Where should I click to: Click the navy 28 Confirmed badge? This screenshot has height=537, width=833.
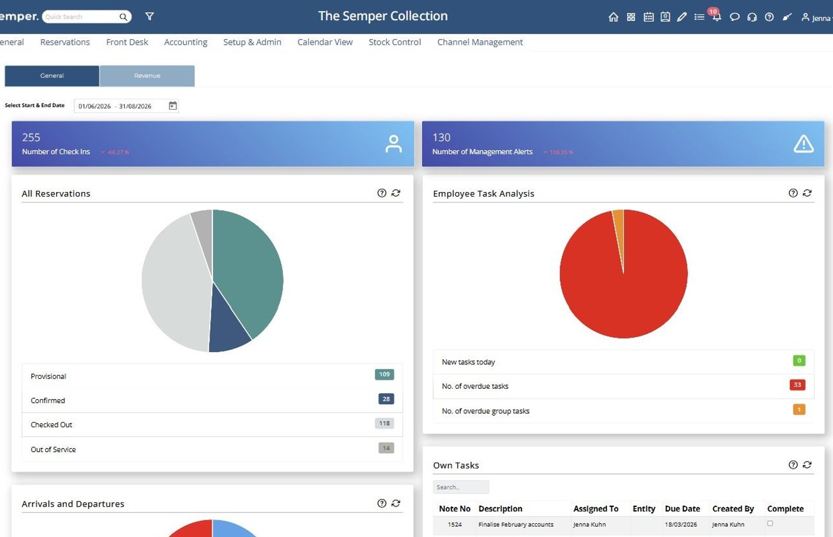tap(386, 399)
